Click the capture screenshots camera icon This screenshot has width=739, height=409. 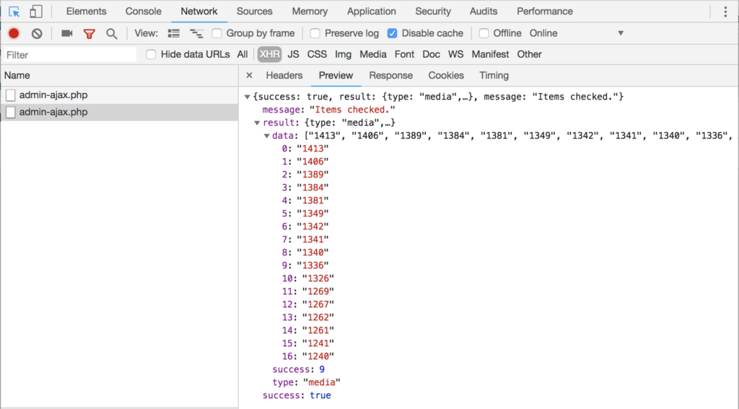click(67, 33)
